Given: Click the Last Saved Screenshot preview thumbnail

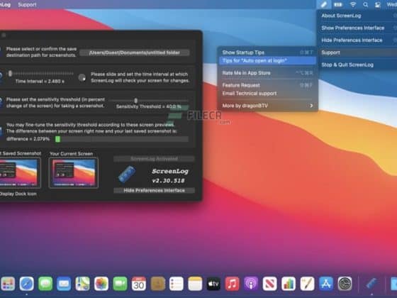Looking at the screenshot, I should click(20, 173).
